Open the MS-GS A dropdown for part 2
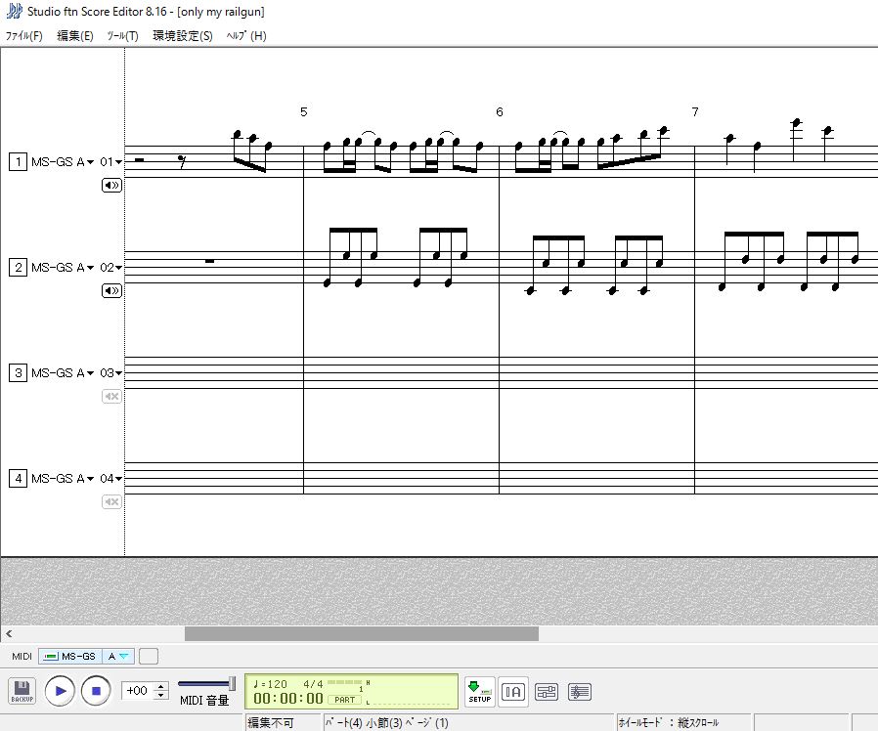Screen dimensions: 878x731 coord(63,268)
